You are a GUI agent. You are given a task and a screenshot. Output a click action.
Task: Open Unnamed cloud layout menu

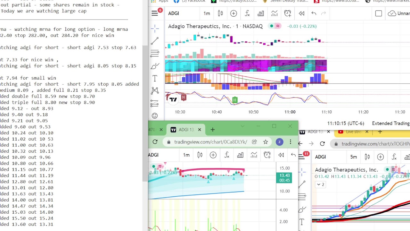(x=398, y=13)
